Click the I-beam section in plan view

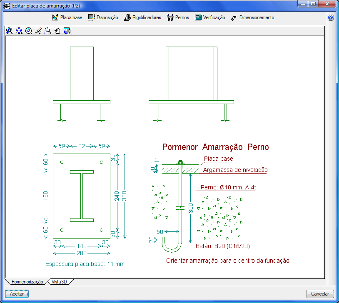pyautogui.click(x=82, y=196)
